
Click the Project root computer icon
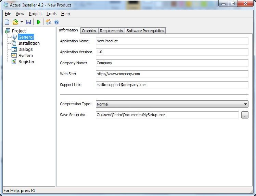pyautogui.click(x=8, y=31)
